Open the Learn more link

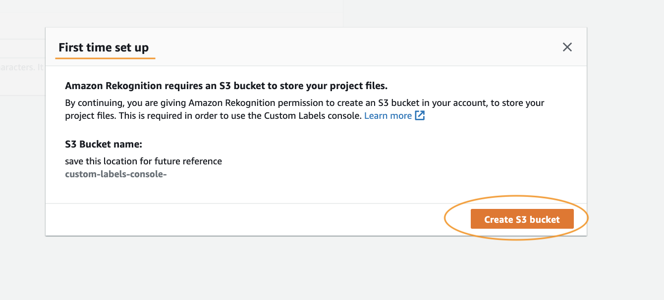[388, 116]
